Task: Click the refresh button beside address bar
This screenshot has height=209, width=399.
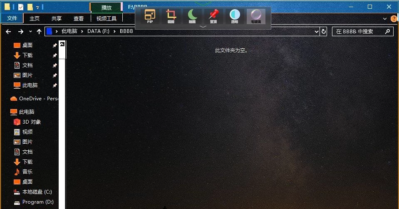Action: (324, 32)
